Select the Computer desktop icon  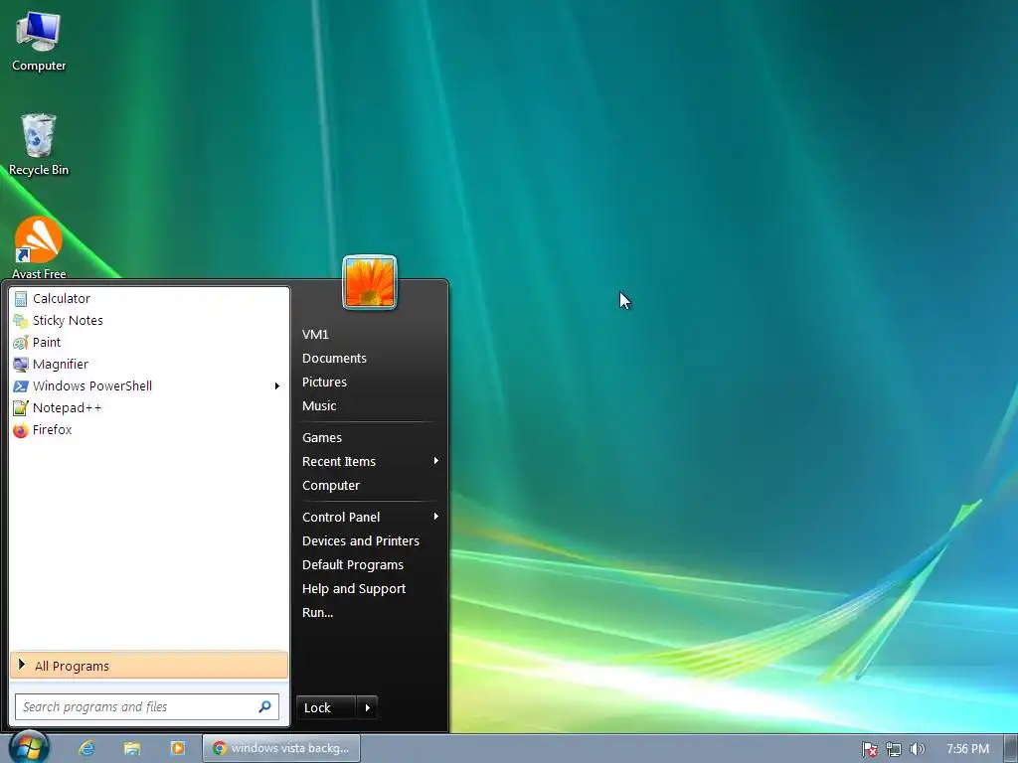click(x=39, y=42)
